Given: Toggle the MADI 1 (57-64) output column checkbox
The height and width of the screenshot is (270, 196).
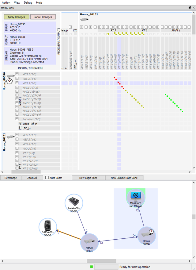Looking at the screenshot, I should (x=189, y=34).
